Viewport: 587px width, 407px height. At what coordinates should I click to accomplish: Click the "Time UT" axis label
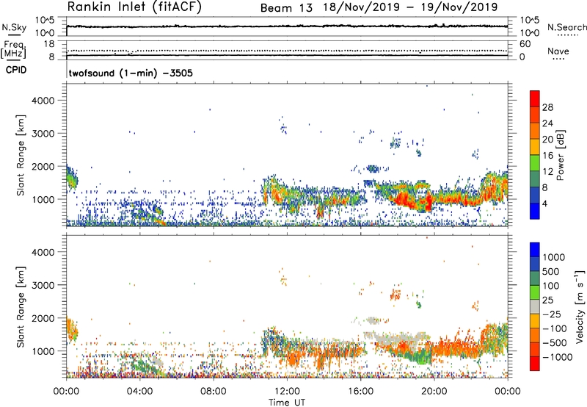coord(287,403)
